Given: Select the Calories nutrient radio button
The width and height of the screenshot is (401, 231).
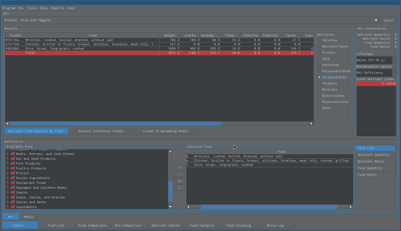Looking at the screenshot, I should tap(319, 40).
